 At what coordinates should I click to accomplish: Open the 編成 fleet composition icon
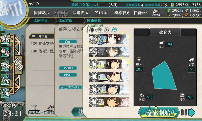(5, 39)
